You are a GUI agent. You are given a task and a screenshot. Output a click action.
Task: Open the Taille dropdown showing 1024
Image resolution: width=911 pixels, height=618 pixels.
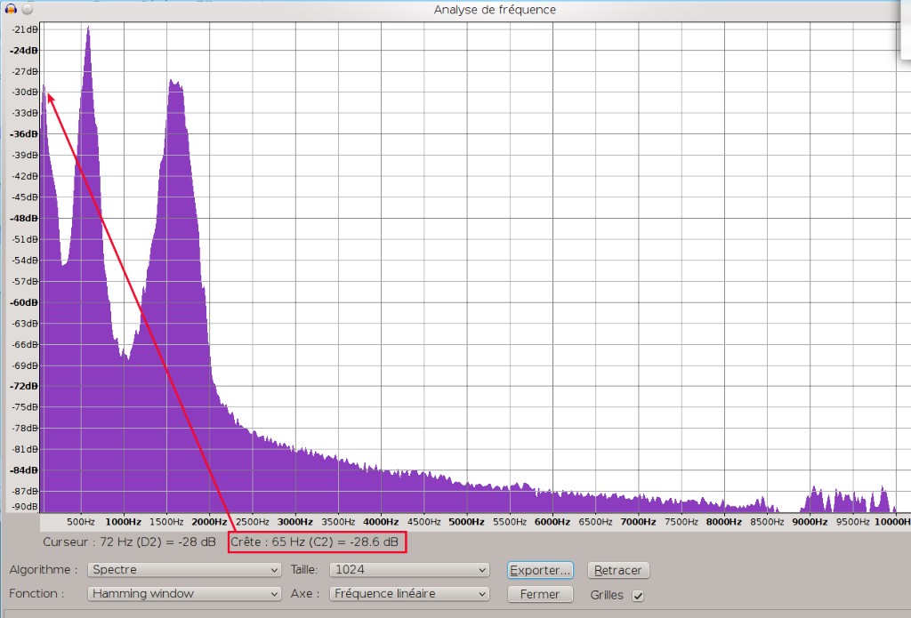[x=409, y=570]
